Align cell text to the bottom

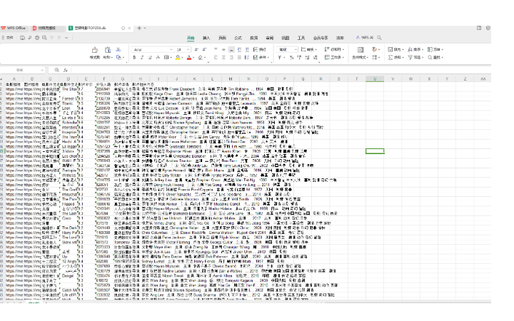tap(231, 49)
